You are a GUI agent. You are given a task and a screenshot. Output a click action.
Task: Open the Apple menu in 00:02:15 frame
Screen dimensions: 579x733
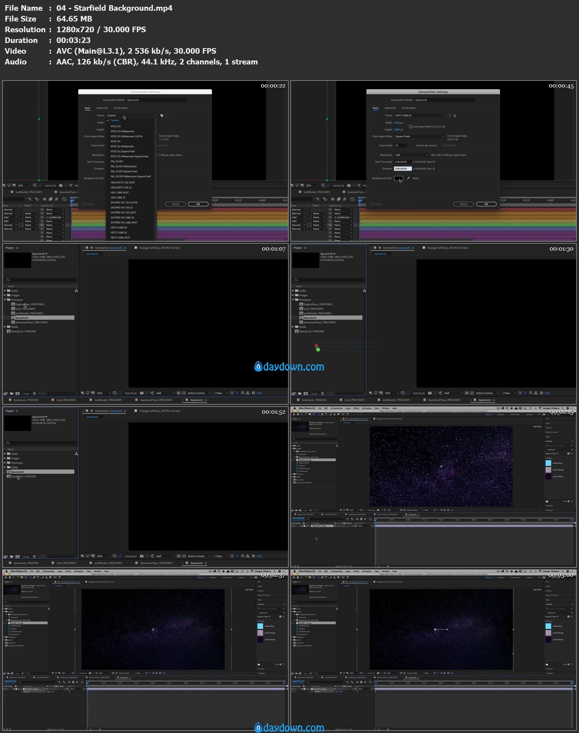[x=294, y=408]
